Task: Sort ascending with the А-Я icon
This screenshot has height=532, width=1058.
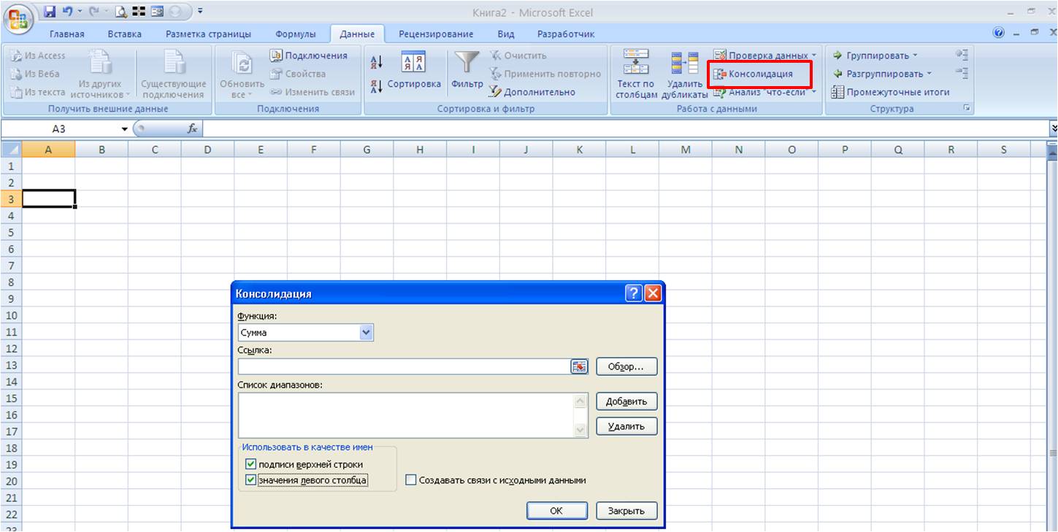Action: [x=376, y=62]
